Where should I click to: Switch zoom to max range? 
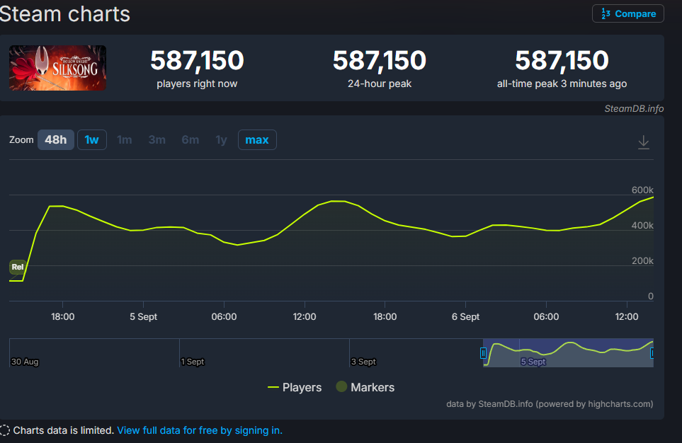257,139
